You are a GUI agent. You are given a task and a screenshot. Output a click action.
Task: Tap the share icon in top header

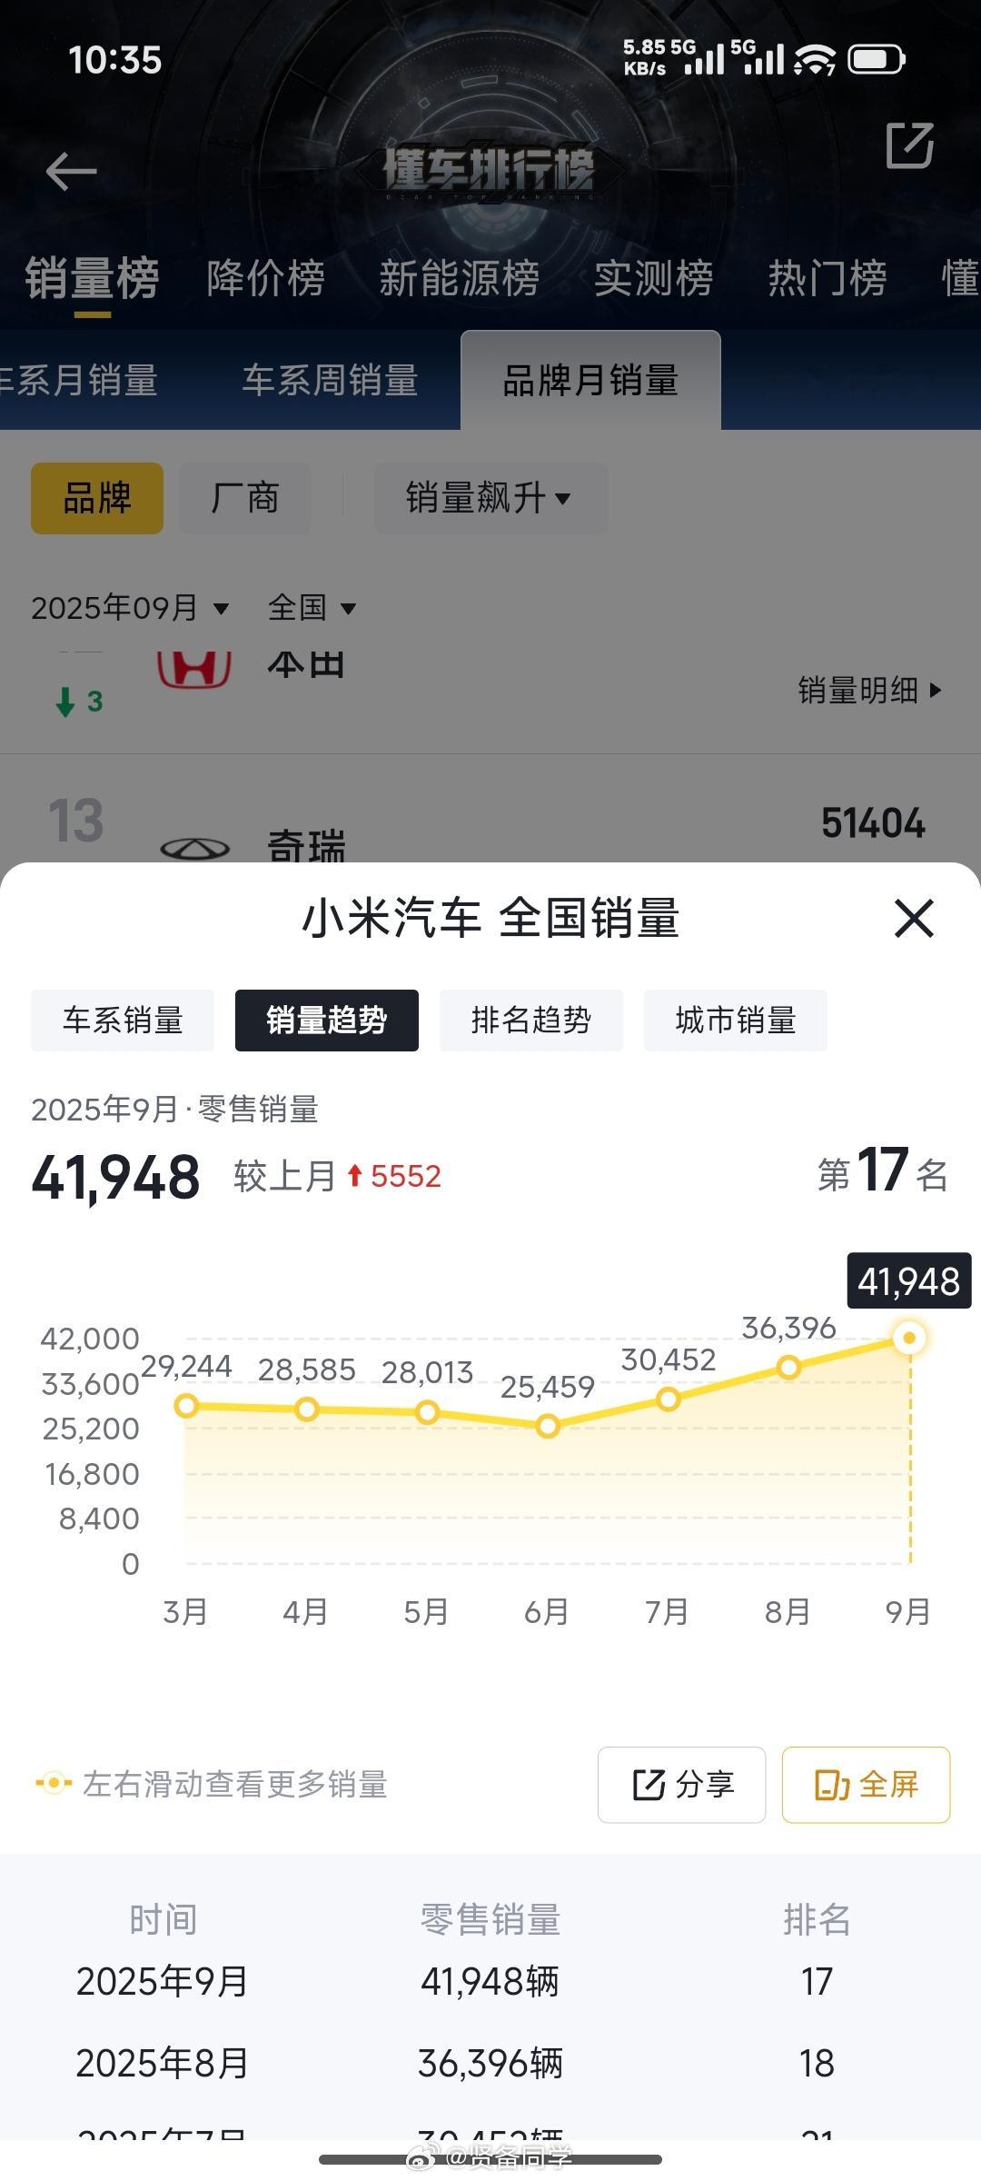point(909,145)
